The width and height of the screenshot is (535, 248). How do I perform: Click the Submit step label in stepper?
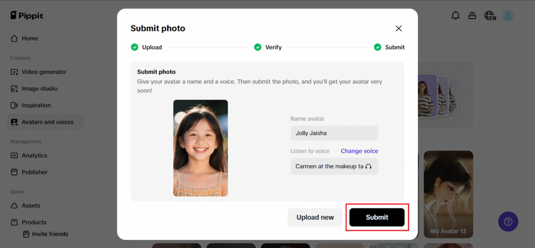pyautogui.click(x=395, y=48)
